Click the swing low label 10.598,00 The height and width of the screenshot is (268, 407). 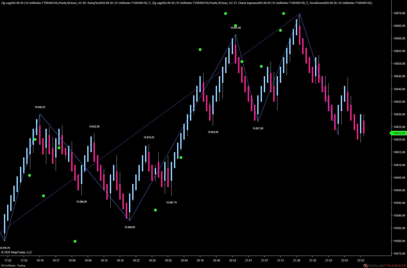[x=81, y=202]
